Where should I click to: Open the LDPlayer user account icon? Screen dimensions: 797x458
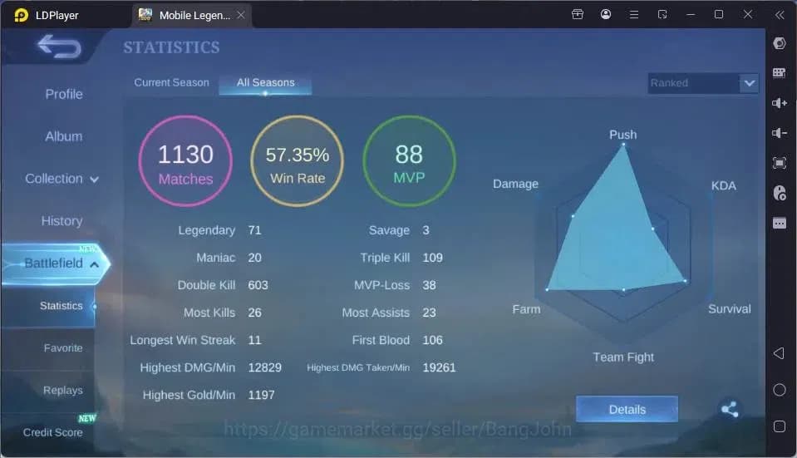coord(605,14)
